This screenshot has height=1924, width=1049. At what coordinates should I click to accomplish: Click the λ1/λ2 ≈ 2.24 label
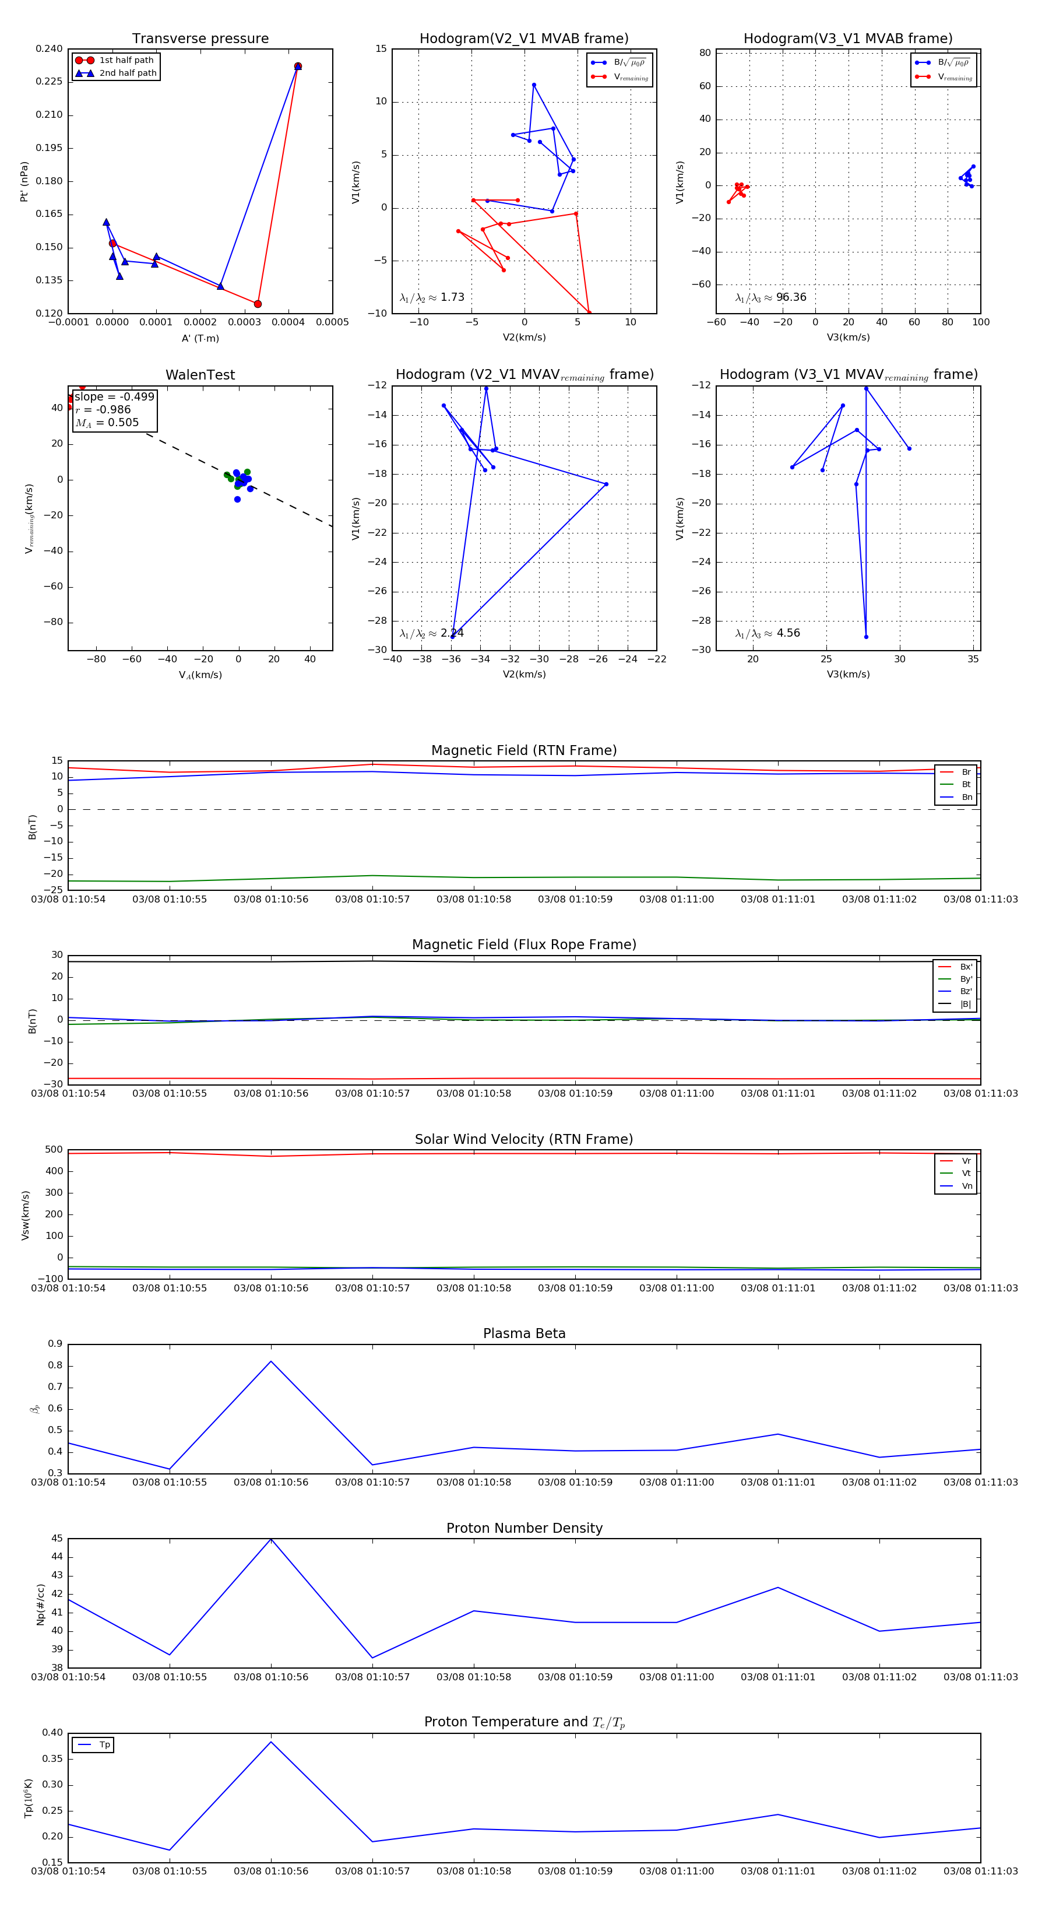point(431,633)
